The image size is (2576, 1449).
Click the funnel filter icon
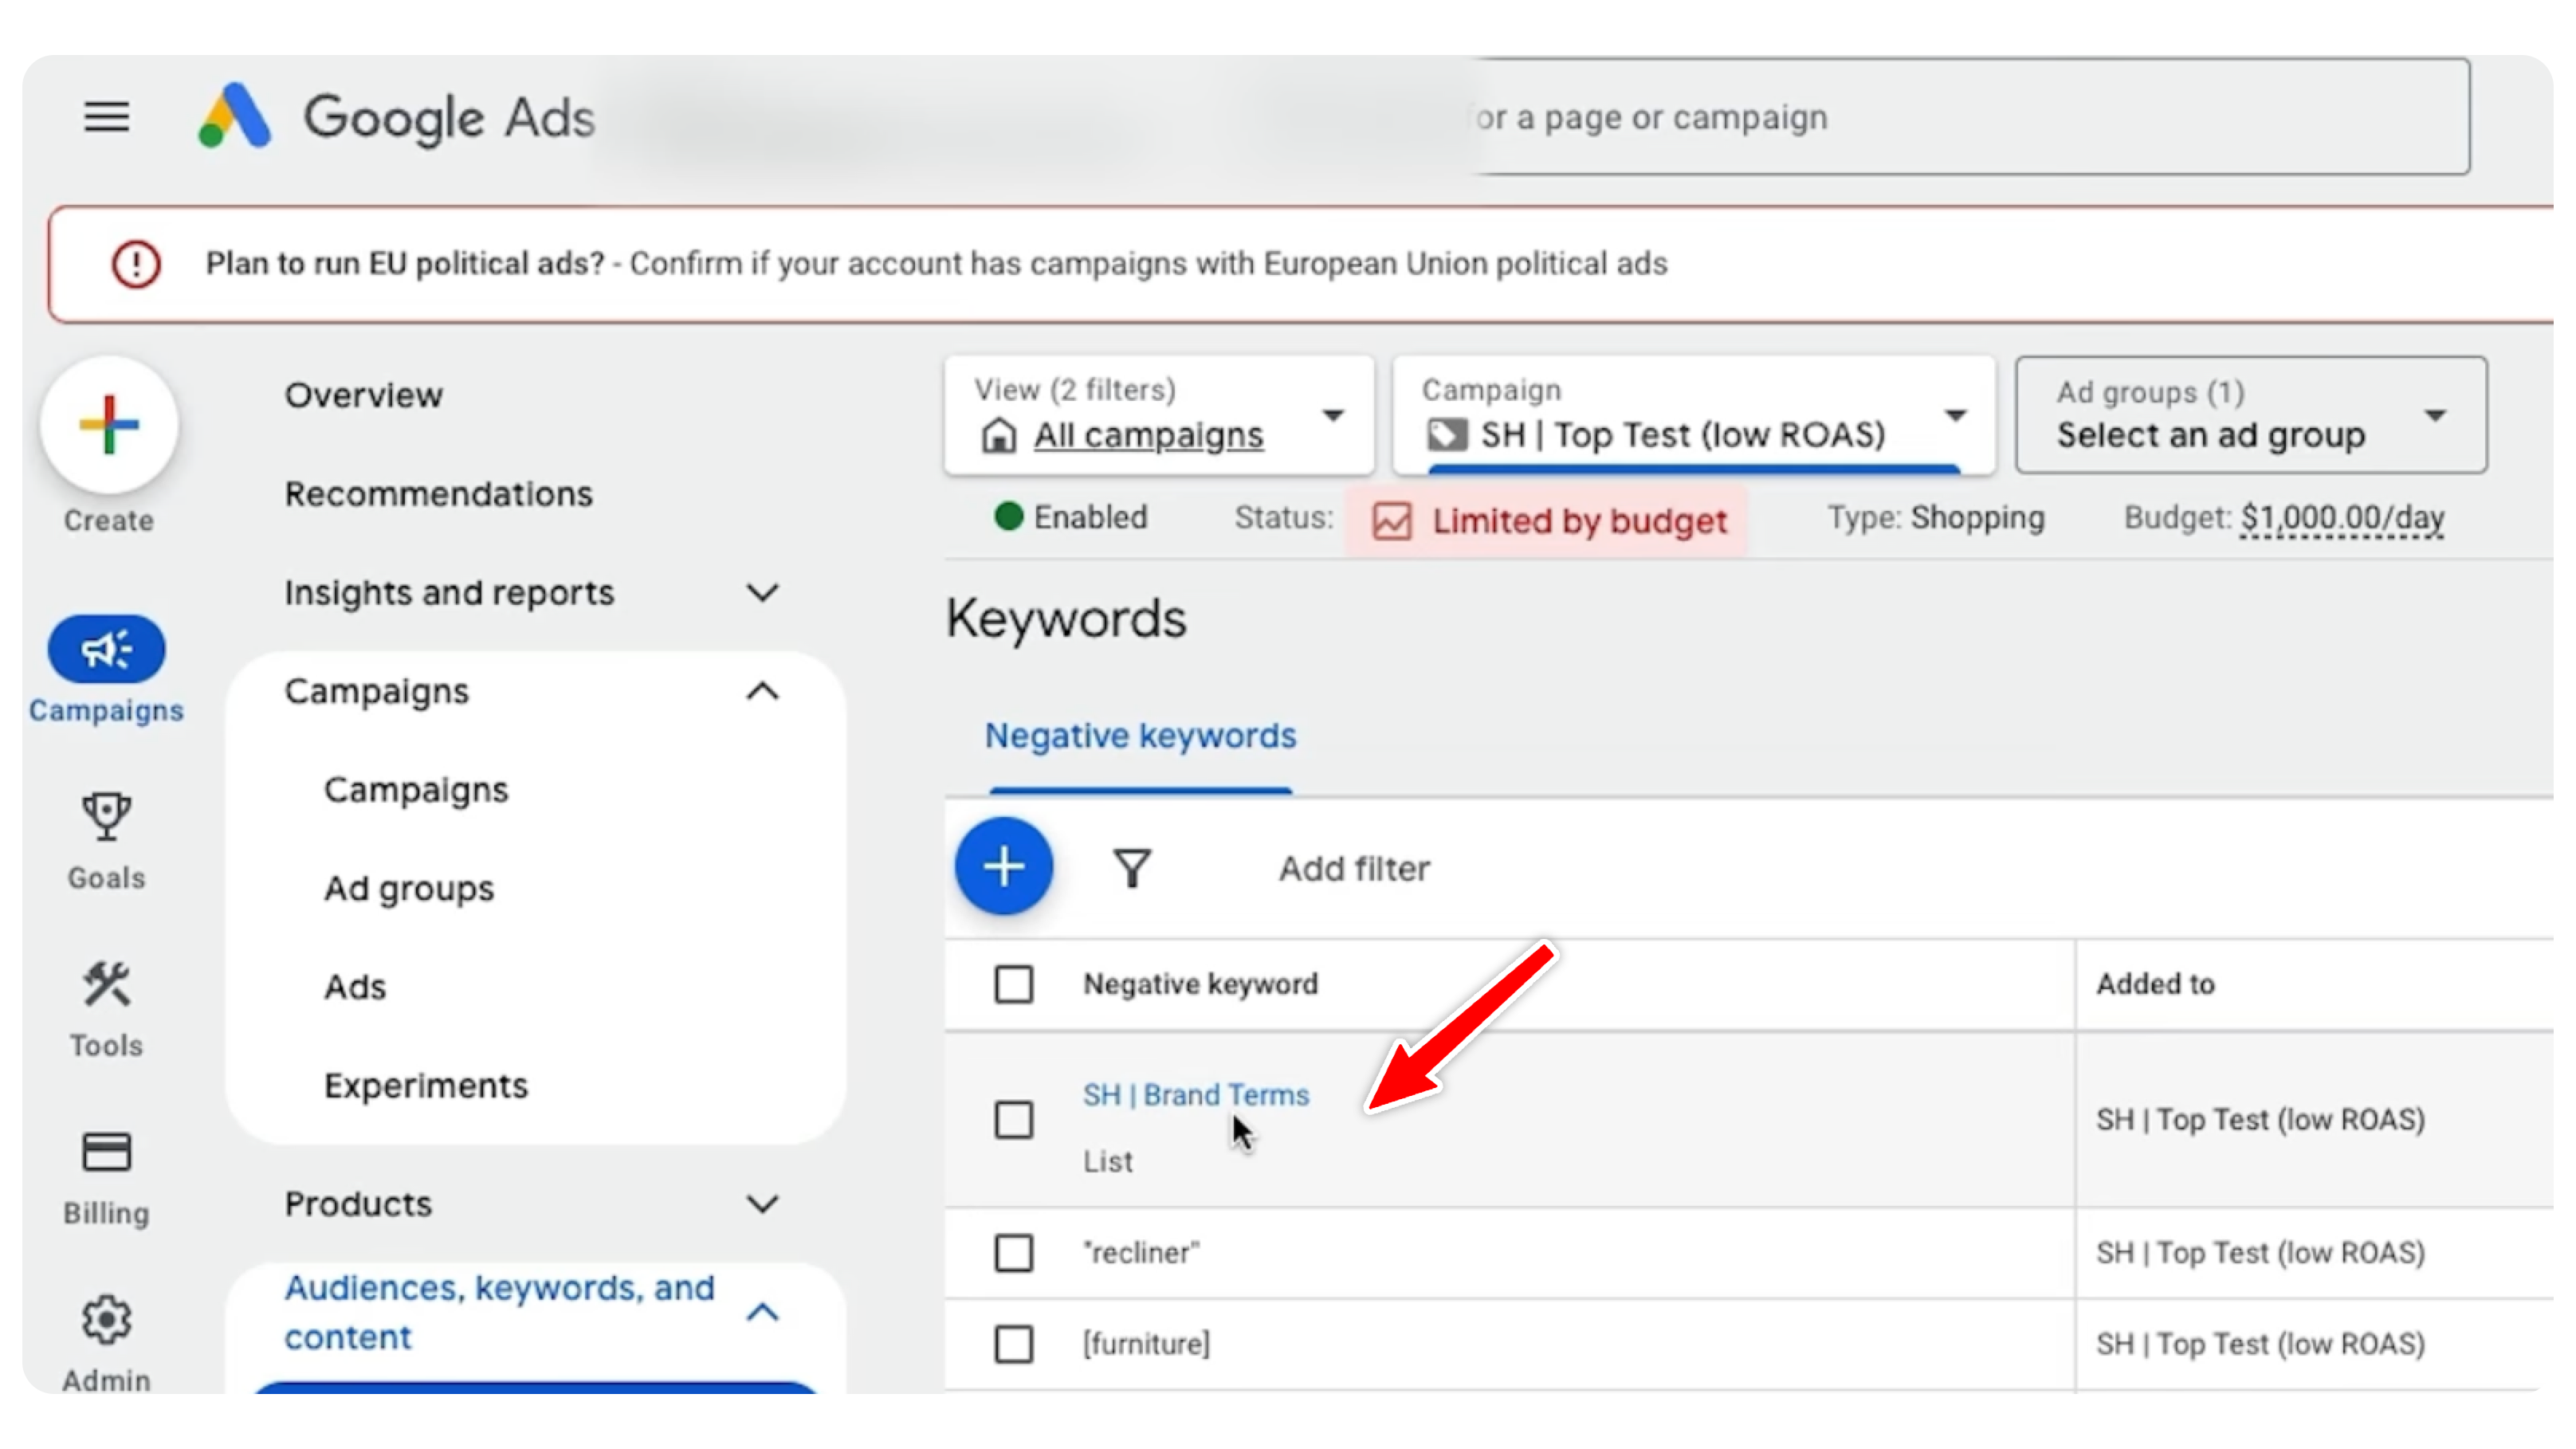[x=1132, y=868]
